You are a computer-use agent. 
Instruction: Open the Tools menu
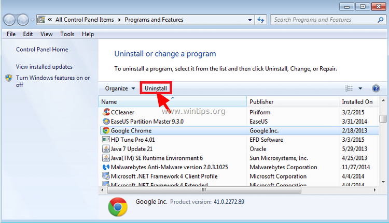point(67,34)
